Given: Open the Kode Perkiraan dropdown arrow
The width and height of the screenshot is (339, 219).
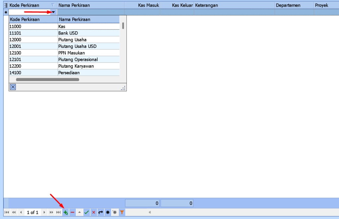Looking at the screenshot, I should 53,12.
